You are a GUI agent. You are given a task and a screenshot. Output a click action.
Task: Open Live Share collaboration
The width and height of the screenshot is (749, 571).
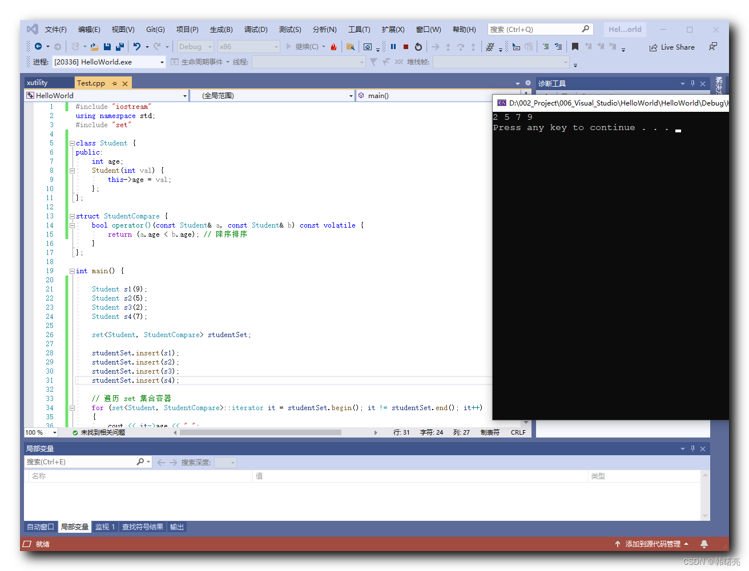coord(673,47)
